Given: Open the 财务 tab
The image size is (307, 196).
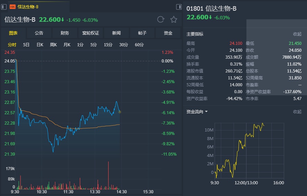Looking at the screenshot, I should [x=65, y=33].
